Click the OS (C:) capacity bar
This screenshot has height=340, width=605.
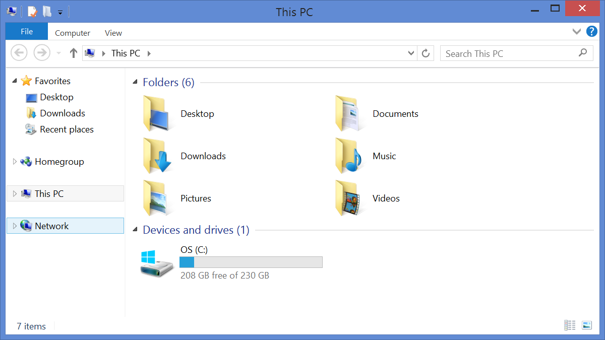coord(251,262)
